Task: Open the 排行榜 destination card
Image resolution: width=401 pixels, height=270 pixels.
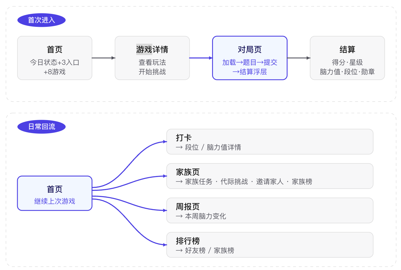Action: [x=270, y=245]
